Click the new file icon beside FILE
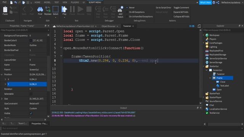The height and width of the screenshot is (137, 244). coord(11,2)
